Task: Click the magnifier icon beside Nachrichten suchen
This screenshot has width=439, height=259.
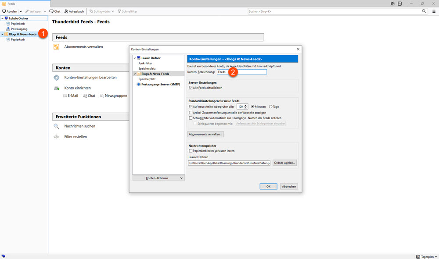Action: click(56, 126)
